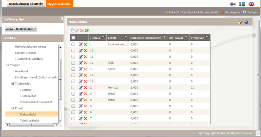
Task: Open Asiakkaat menu item
Action: tap(21, 71)
